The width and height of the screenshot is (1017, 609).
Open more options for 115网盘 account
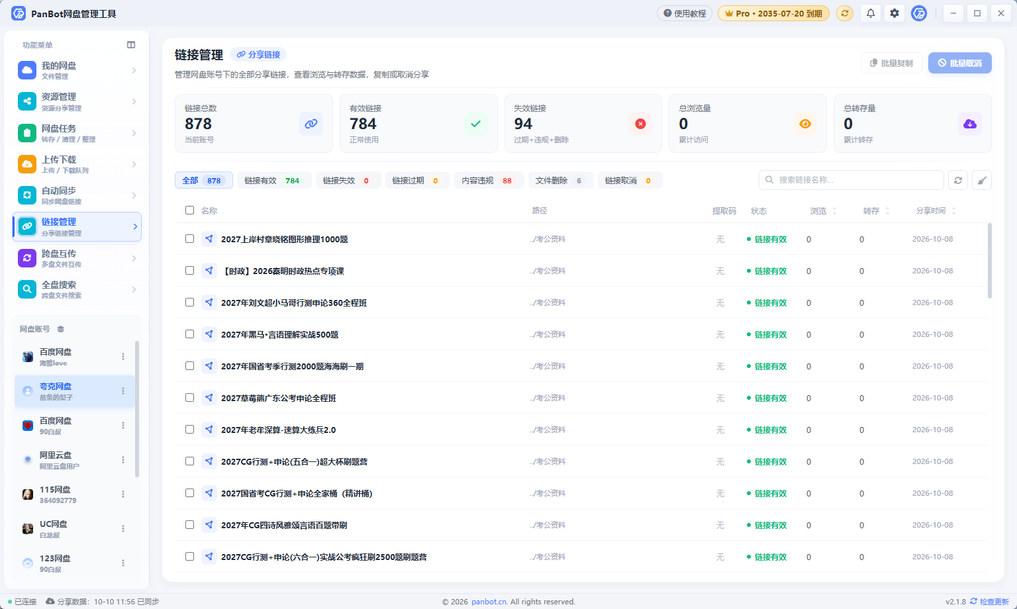[123, 494]
